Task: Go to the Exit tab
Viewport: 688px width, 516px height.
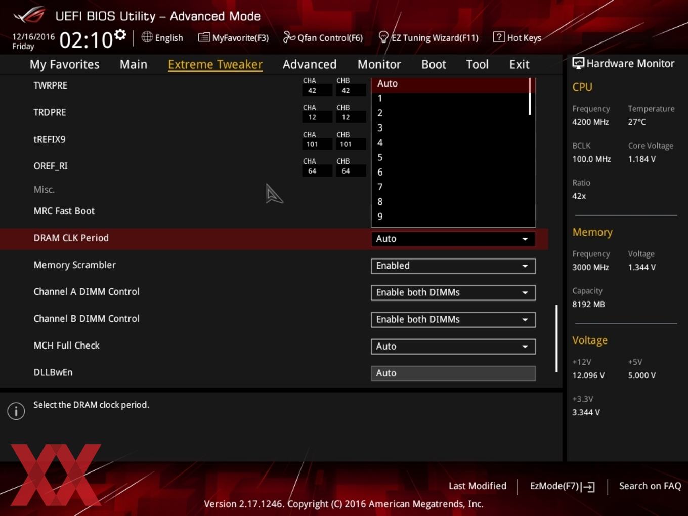Action: [519, 64]
